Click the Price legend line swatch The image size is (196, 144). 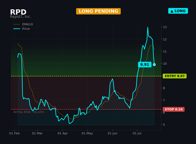(x=17, y=29)
